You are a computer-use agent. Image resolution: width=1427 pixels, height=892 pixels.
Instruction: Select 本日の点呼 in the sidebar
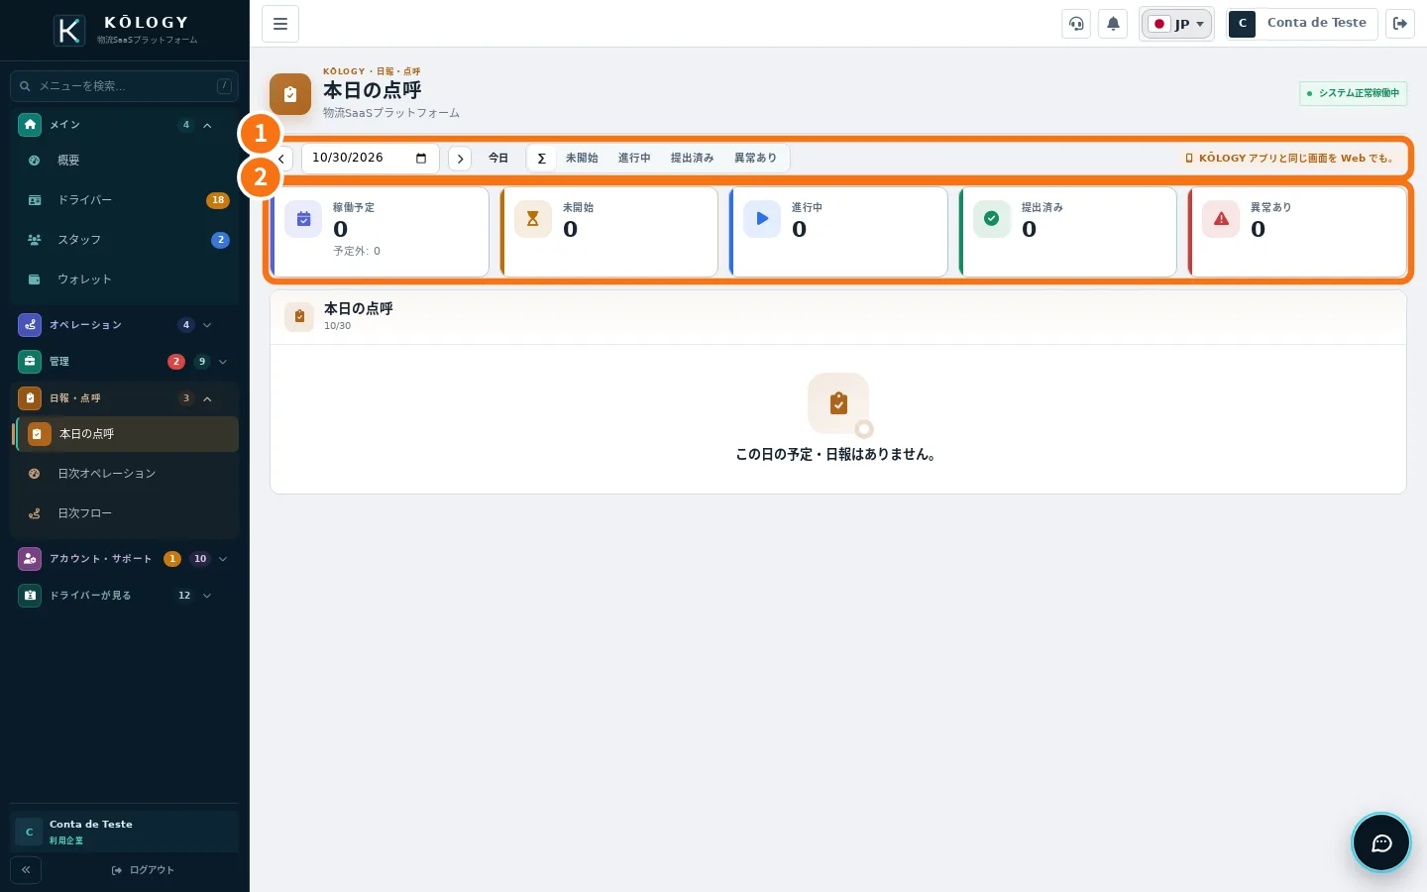(127, 434)
